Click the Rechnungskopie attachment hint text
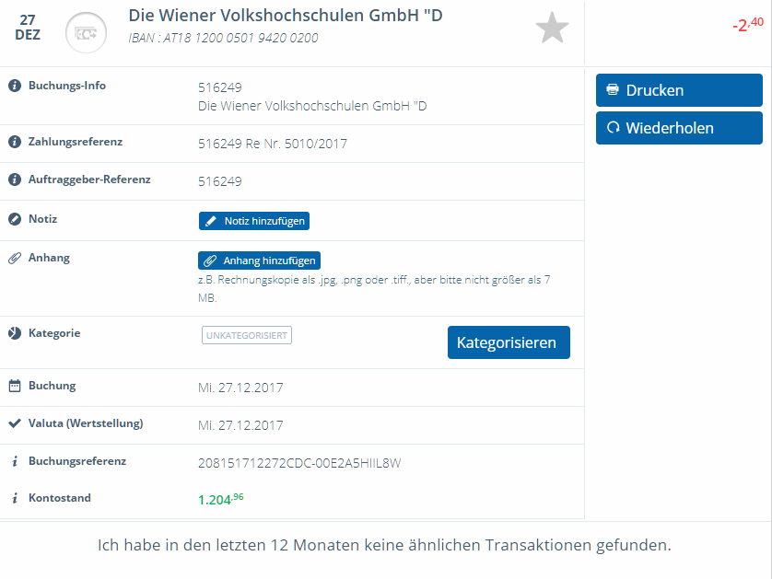The image size is (772, 579). click(x=374, y=289)
